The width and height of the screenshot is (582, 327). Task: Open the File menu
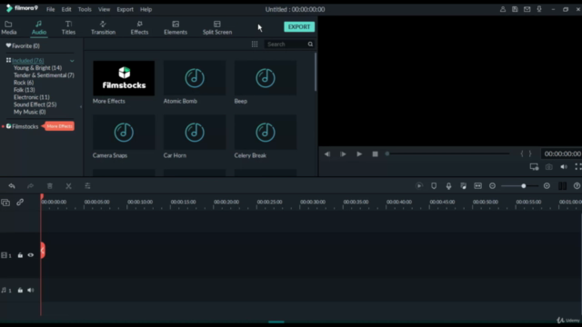point(51,9)
